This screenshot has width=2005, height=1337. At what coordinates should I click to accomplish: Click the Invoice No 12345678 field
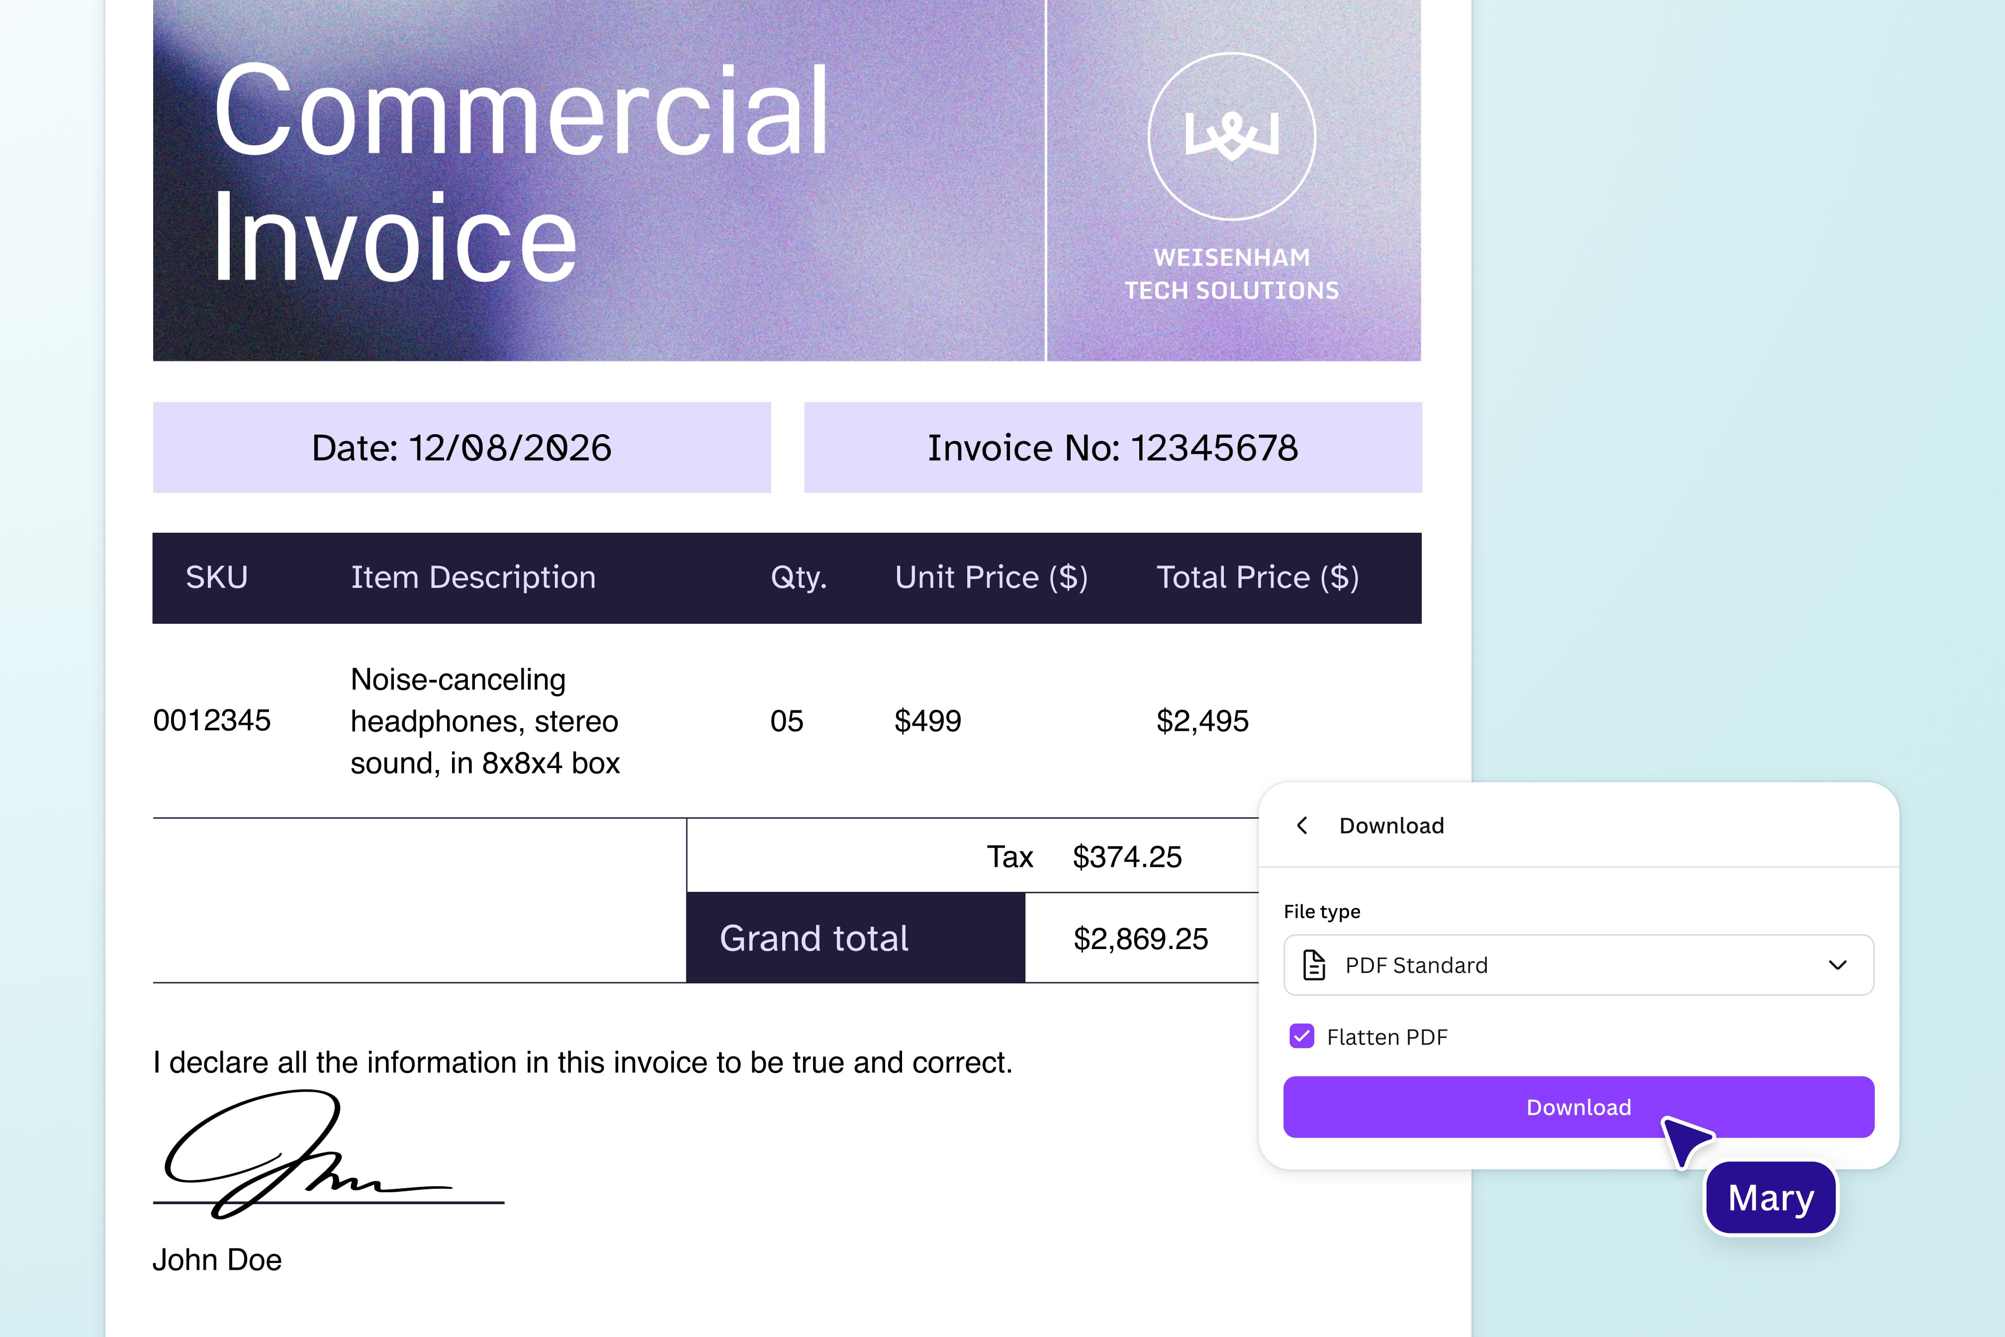[x=1112, y=448]
